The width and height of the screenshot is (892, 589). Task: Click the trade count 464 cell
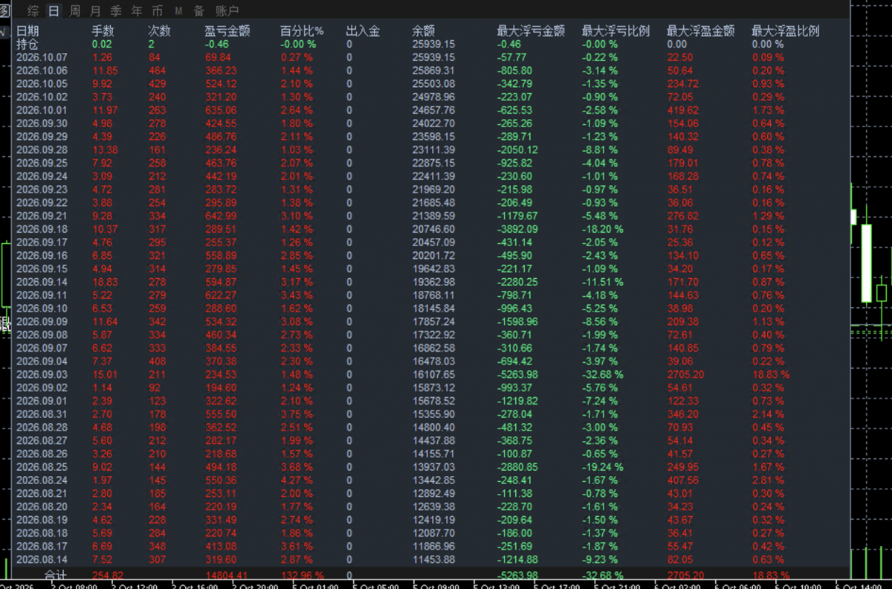point(158,70)
